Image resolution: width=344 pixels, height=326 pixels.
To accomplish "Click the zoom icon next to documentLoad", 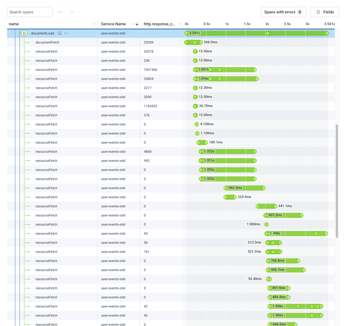I will [60, 33].
